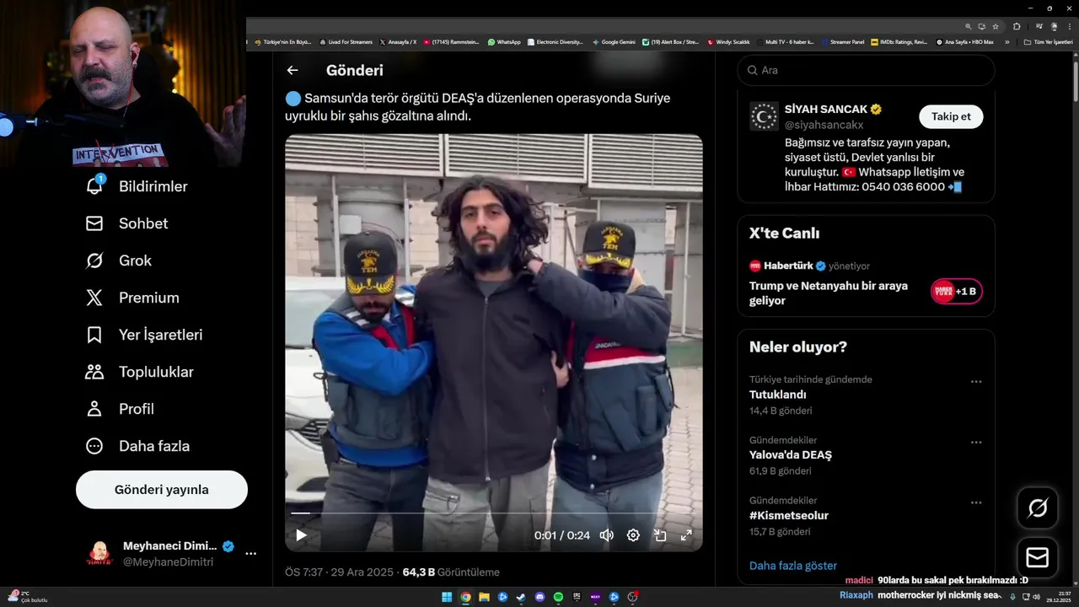Expand bookmarks overflow chevron

tap(1007, 41)
